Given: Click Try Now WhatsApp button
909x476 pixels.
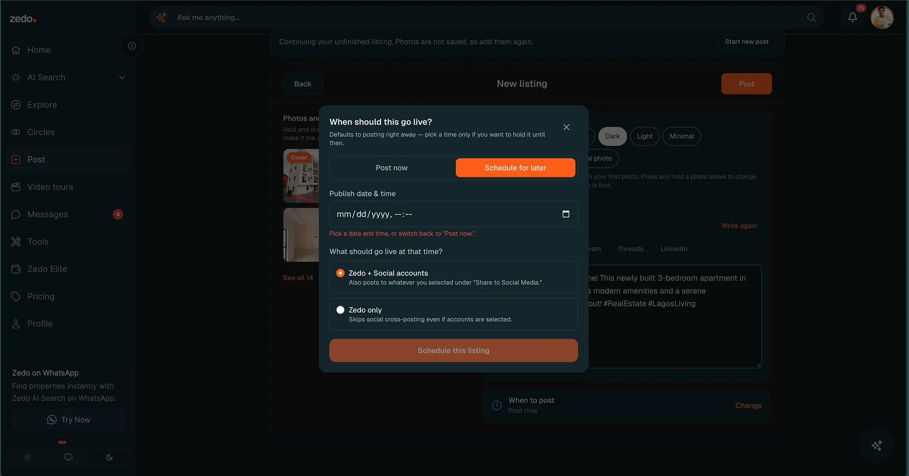Looking at the screenshot, I should point(69,420).
